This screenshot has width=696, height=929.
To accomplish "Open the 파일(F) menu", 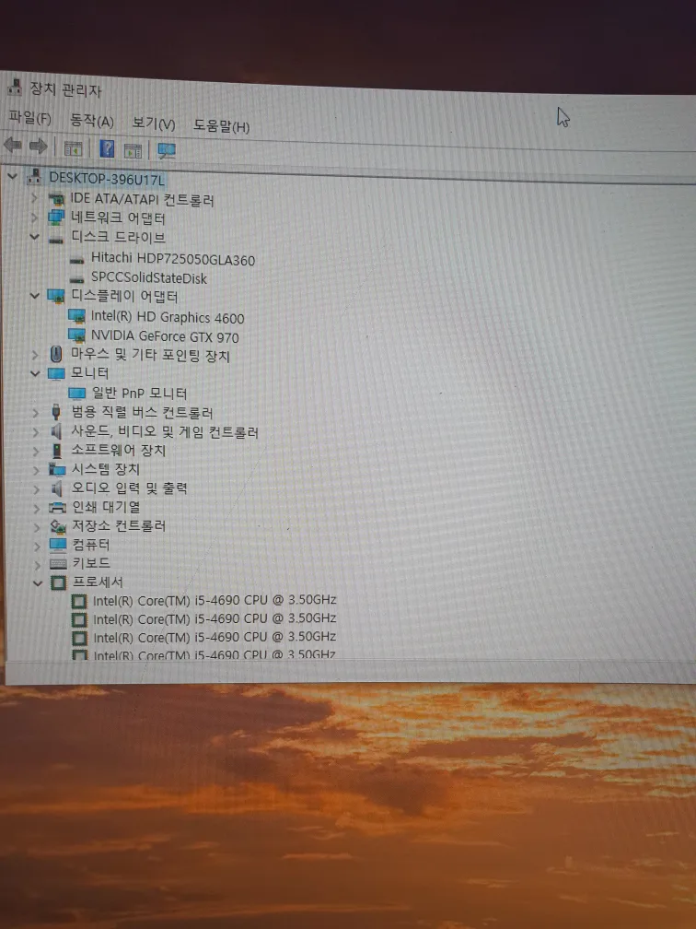I will (x=29, y=118).
